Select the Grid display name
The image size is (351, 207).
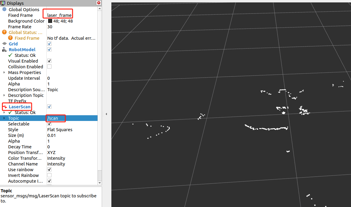13,44
